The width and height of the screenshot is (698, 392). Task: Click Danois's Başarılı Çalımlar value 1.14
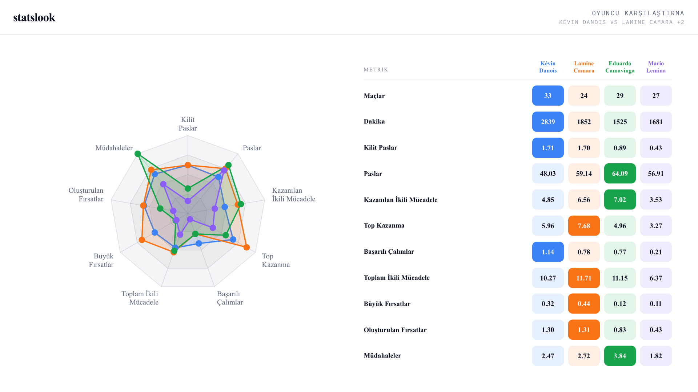[548, 252]
